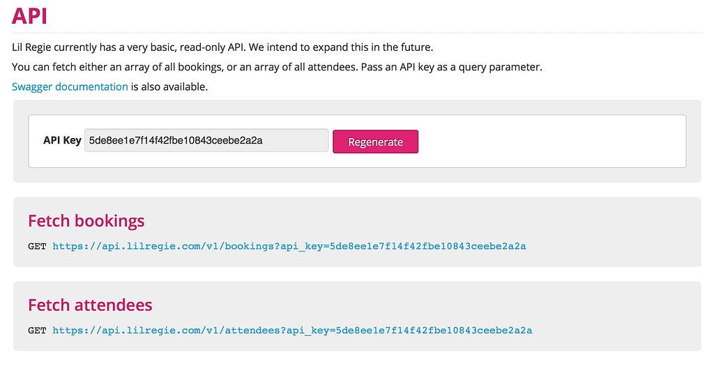Viewport: 714px width, 366px height.
Task: Click the sentence starting 'You can fetch either'
Action: tap(185, 67)
